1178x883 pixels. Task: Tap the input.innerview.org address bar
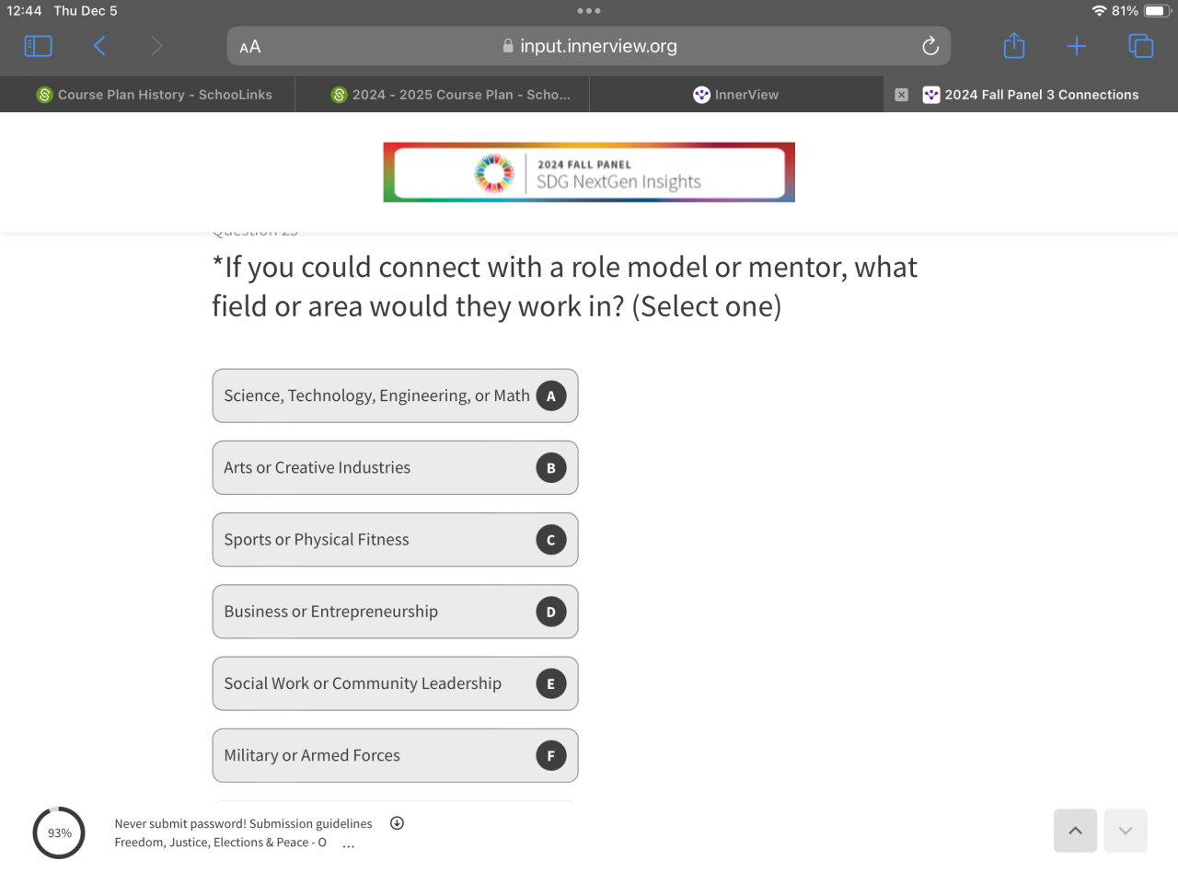click(x=589, y=46)
